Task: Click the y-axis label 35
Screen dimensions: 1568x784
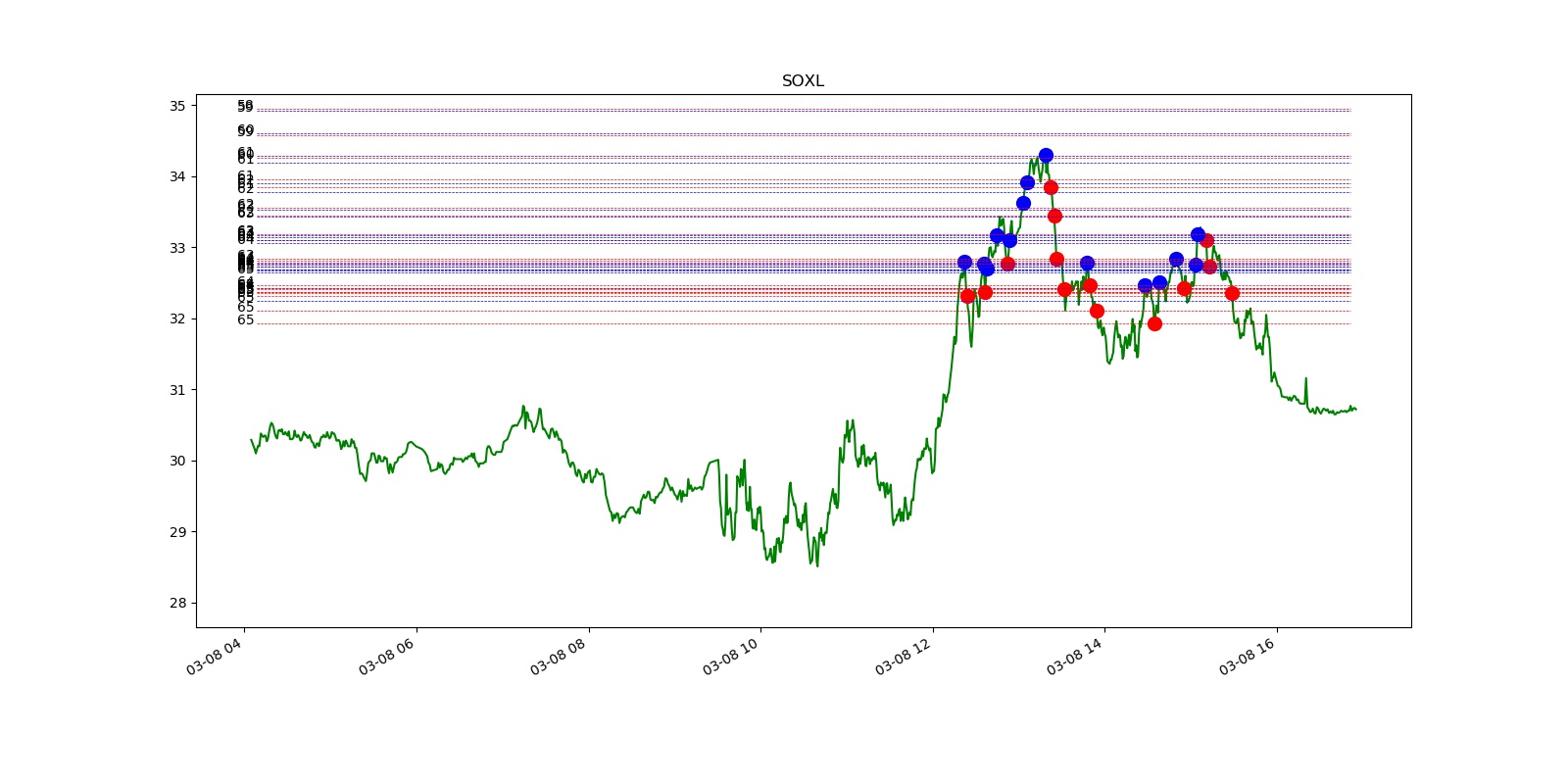Action: point(177,106)
